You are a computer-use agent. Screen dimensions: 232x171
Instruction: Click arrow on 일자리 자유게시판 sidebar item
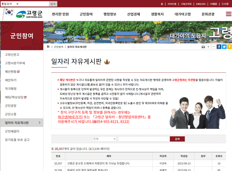pyautogui.click(x=40, y=123)
